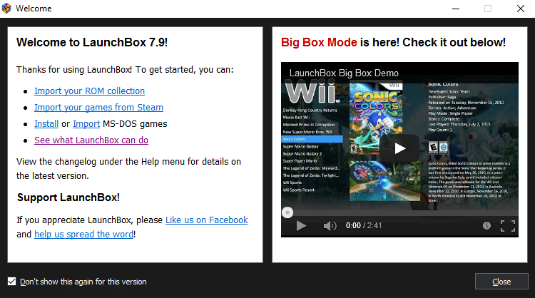Open the Import your games from Steam link
535x298 pixels.
pyautogui.click(x=98, y=108)
